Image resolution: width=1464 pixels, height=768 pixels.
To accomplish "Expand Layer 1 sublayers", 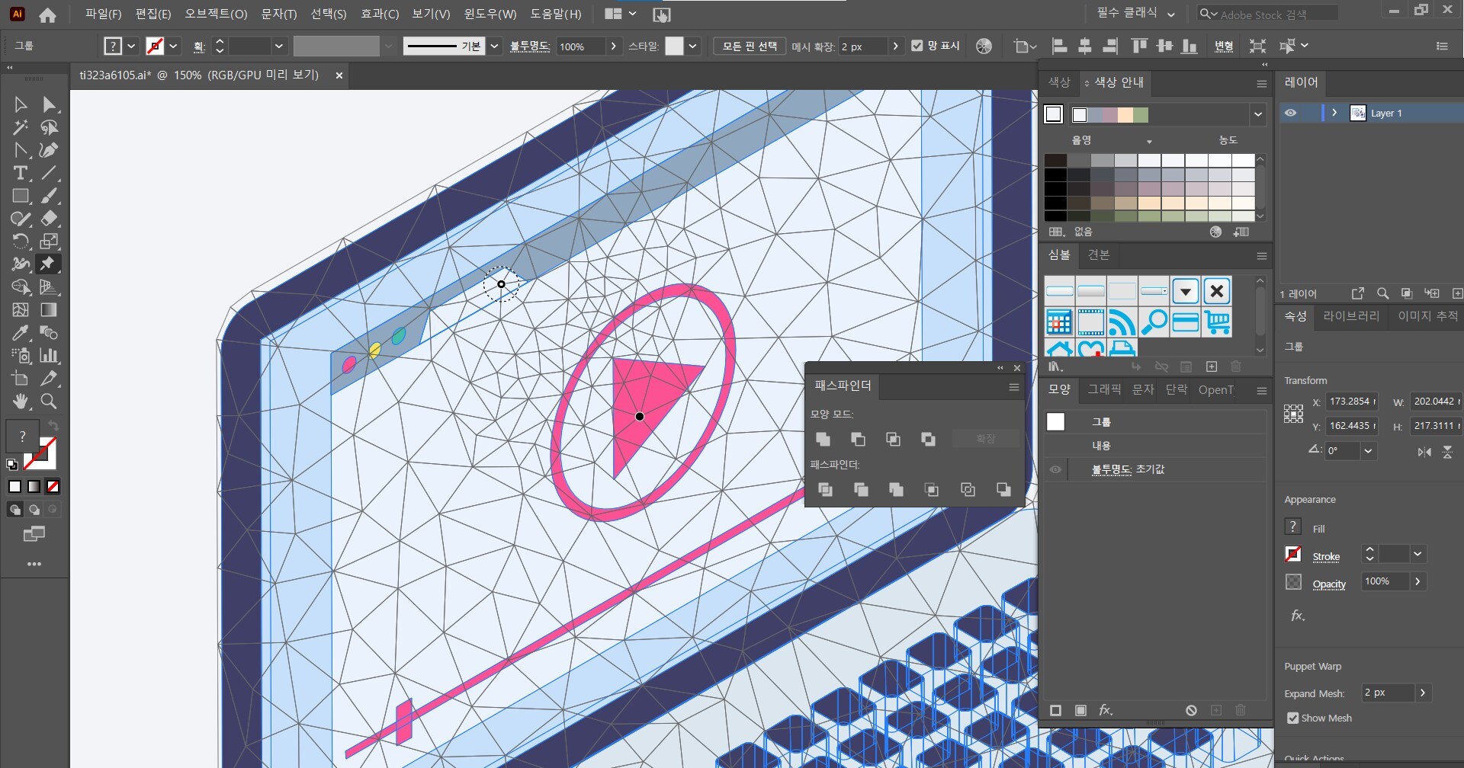I will (x=1334, y=113).
